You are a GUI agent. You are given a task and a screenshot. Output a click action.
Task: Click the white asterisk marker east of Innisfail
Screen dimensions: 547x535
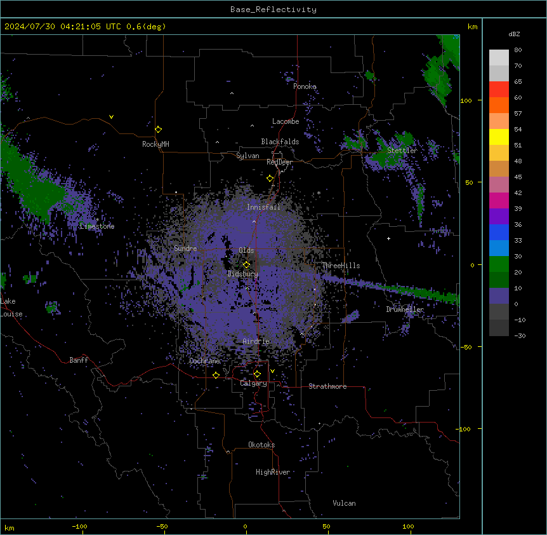[x=319, y=193]
